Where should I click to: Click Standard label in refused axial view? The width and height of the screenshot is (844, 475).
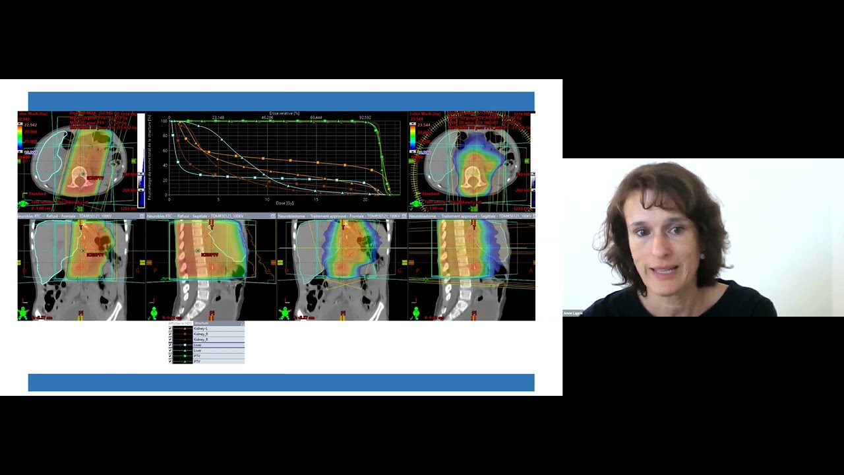pyautogui.click(x=38, y=193)
